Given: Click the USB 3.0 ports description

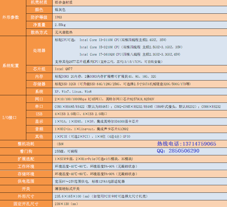Looking at the screenshot, I should coord(81,114).
